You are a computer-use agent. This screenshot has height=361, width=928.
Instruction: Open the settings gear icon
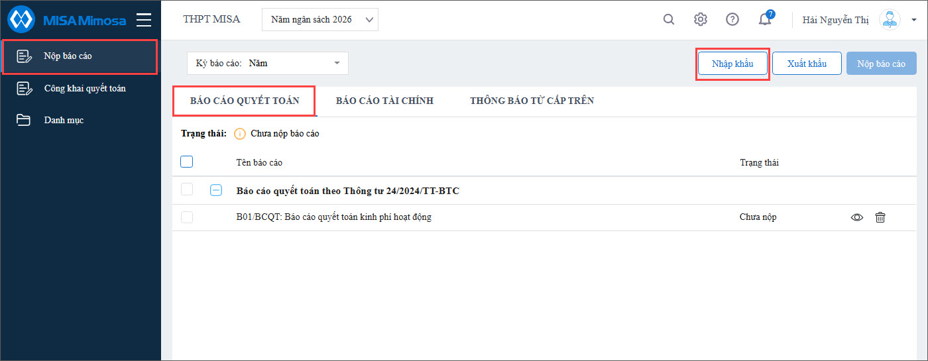click(701, 19)
